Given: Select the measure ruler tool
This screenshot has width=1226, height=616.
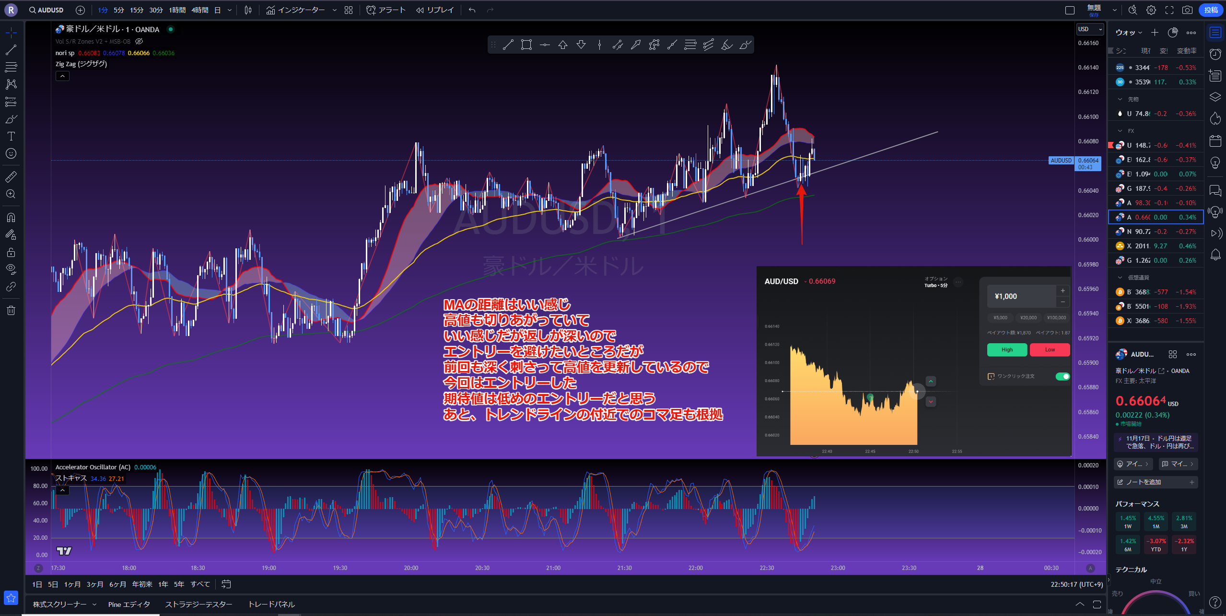Looking at the screenshot, I should 11,177.
